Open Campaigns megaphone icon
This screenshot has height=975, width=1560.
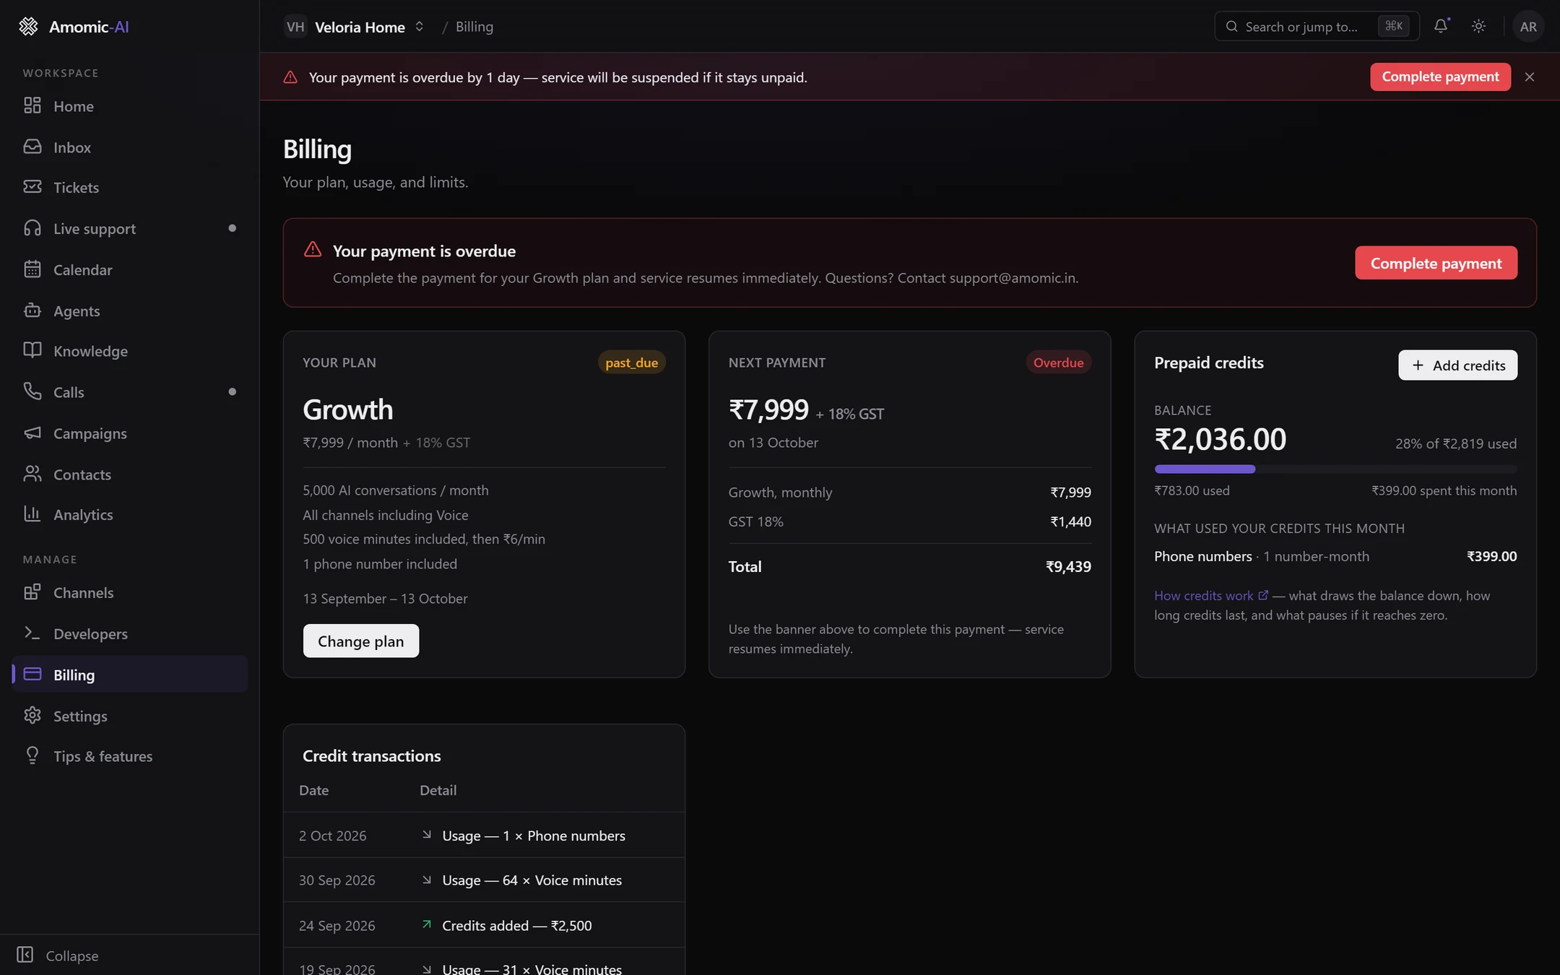tap(32, 433)
